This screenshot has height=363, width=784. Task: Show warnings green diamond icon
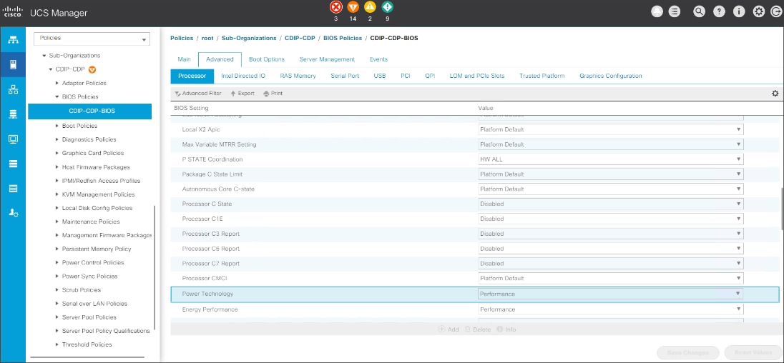(387, 7)
